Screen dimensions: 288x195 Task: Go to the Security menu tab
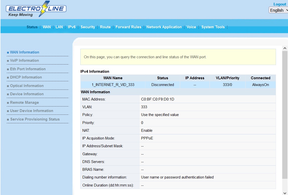coord(88,27)
